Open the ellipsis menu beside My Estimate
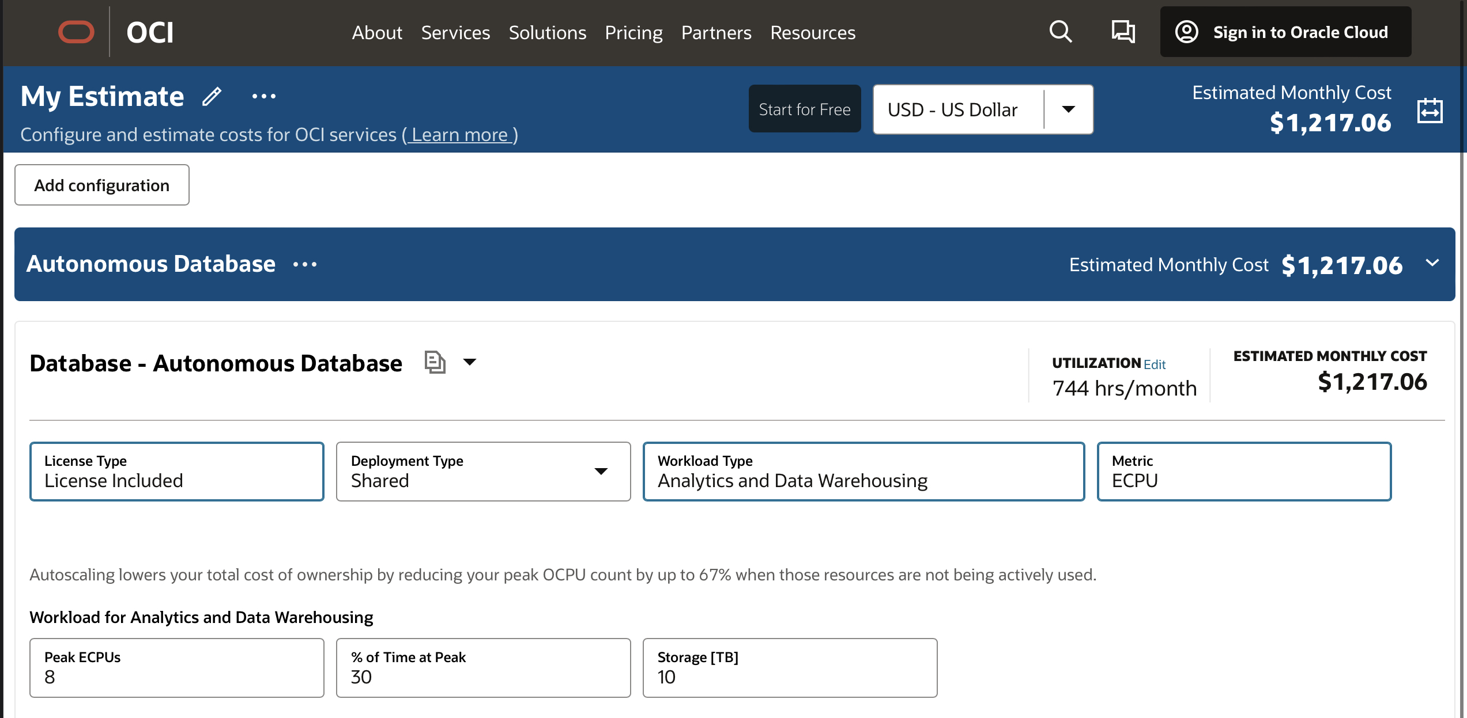Screen dimensions: 1467x718 [264, 97]
